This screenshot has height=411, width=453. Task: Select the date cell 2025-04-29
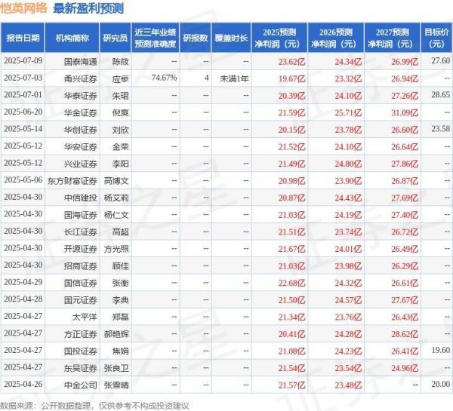click(x=23, y=282)
